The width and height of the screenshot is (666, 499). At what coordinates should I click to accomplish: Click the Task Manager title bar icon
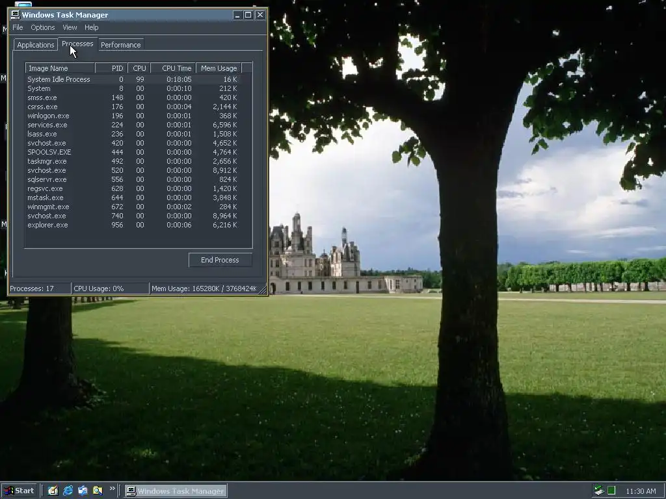[x=16, y=15]
